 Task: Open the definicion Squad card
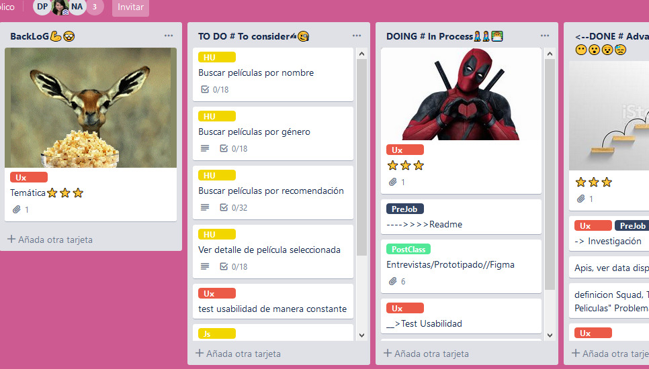coord(609,301)
